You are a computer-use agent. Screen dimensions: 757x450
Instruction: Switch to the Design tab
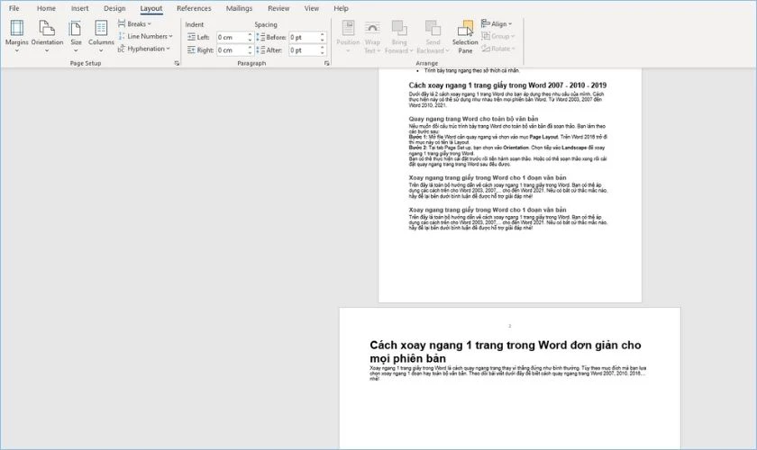coord(114,8)
